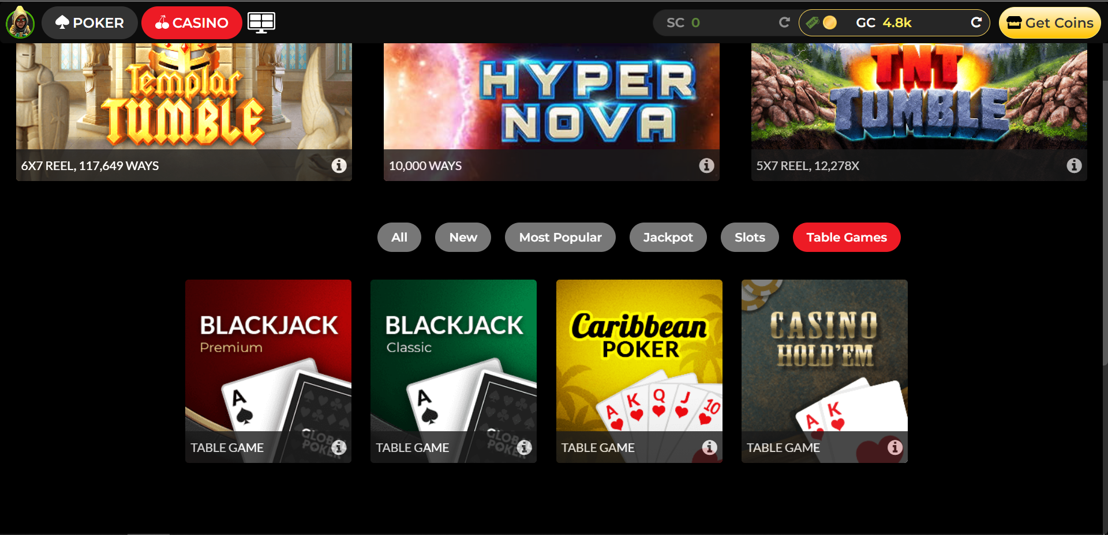
Task: Click the Get Coins button
Action: click(1050, 22)
